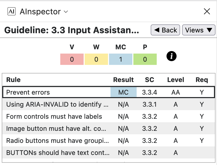Image resolution: width=217 pixels, height=165 pixels.
Task: Click the red Violations count box
Action: 72,59
